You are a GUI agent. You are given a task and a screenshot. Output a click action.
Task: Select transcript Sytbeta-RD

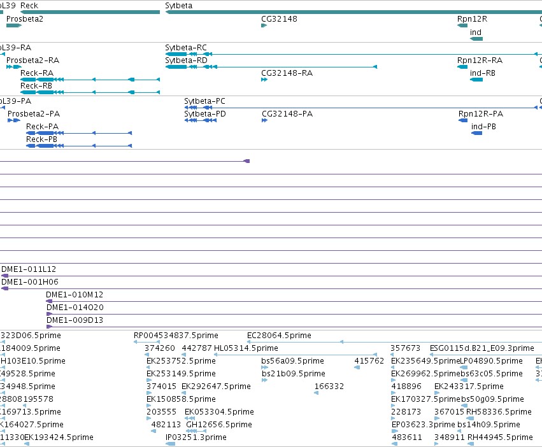pos(271,67)
